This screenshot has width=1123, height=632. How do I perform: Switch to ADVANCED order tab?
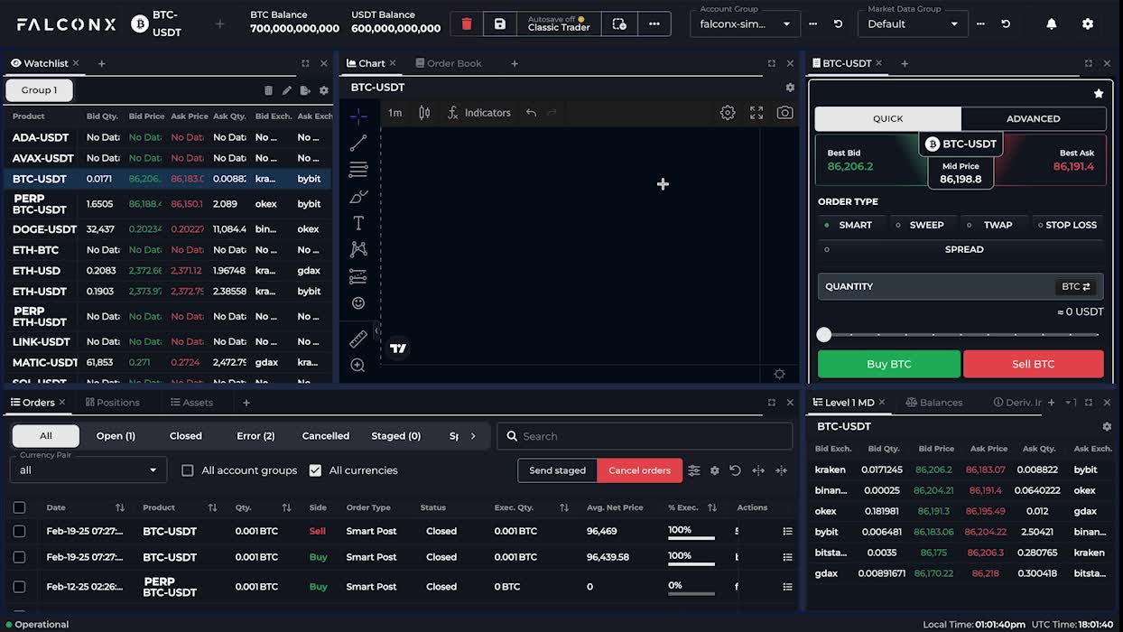coord(1034,118)
